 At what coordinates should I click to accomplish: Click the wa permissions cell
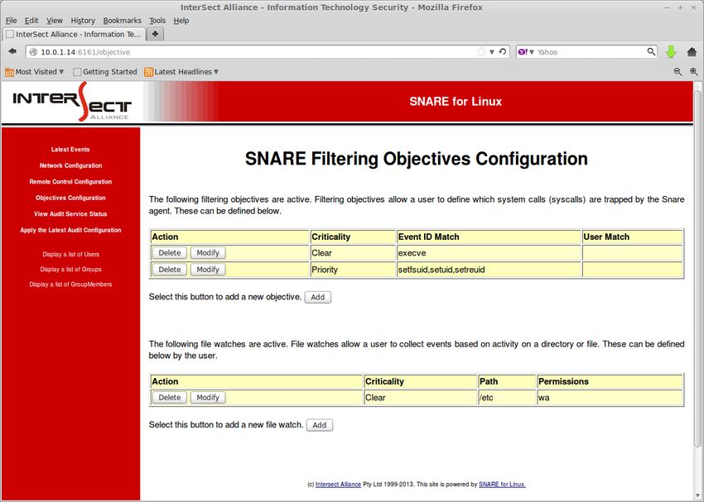coord(610,398)
